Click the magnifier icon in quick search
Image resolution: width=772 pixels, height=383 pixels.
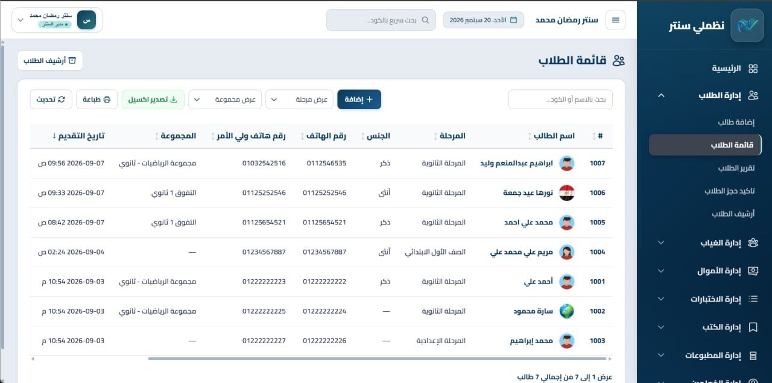coord(425,20)
